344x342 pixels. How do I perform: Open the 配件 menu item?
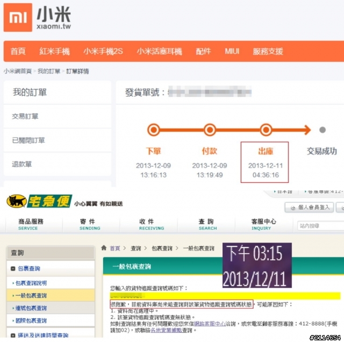(203, 52)
